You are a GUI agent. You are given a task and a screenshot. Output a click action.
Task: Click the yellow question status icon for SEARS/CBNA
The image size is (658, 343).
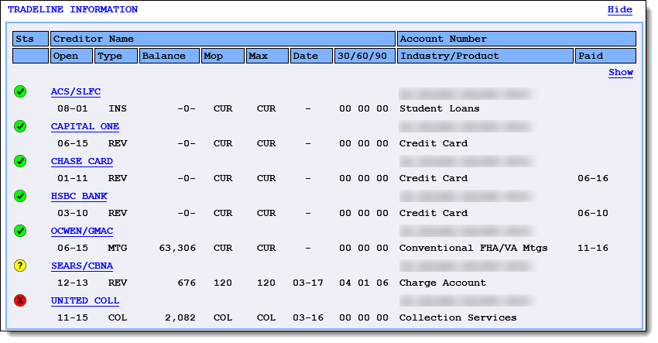coord(20,266)
